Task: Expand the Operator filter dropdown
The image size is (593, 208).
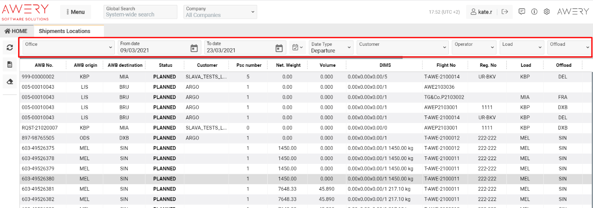Action: pyautogui.click(x=474, y=47)
